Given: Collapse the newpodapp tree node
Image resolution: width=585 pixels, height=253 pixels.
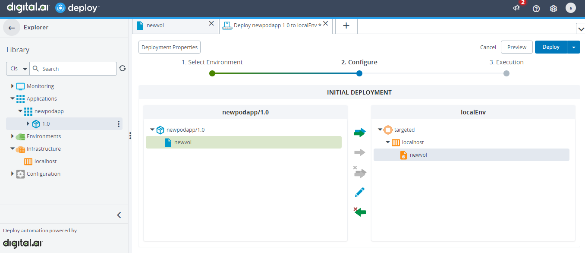Looking at the screenshot, I should pyautogui.click(x=20, y=111).
